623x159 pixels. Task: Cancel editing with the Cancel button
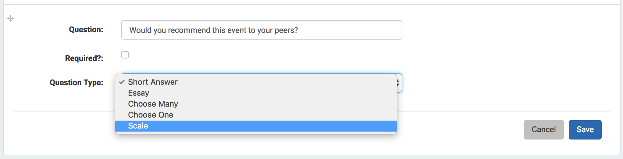(x=543, y=129)
